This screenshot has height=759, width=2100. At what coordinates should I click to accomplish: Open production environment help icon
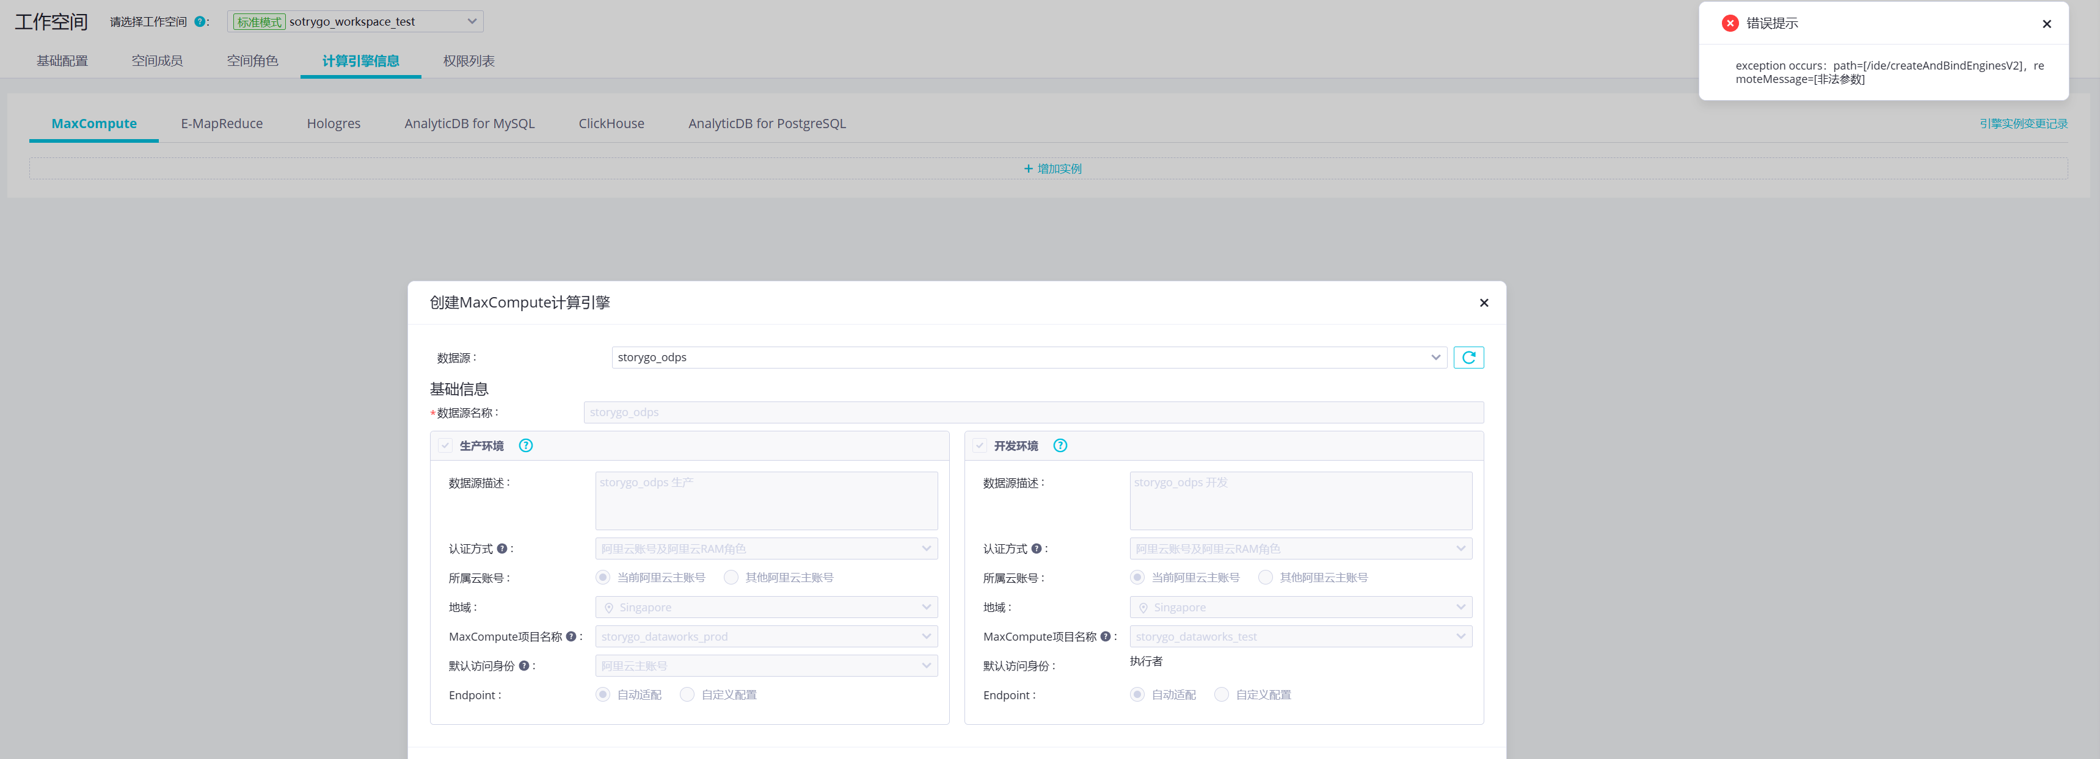coord(526,445)
